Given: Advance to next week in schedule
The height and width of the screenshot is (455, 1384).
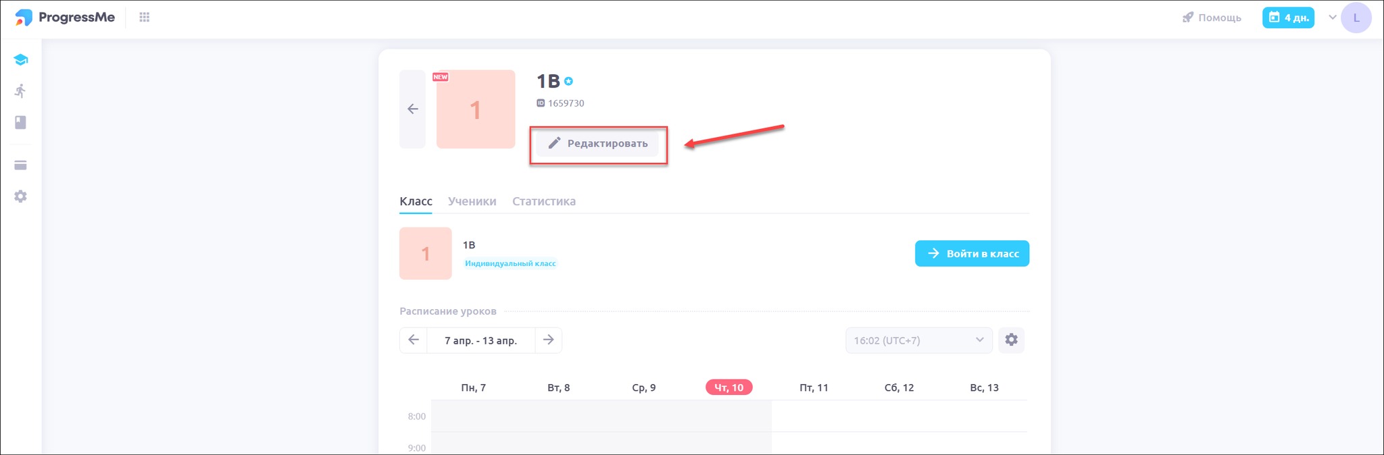Looking at the screenshot, I should (x=549, y=340).
